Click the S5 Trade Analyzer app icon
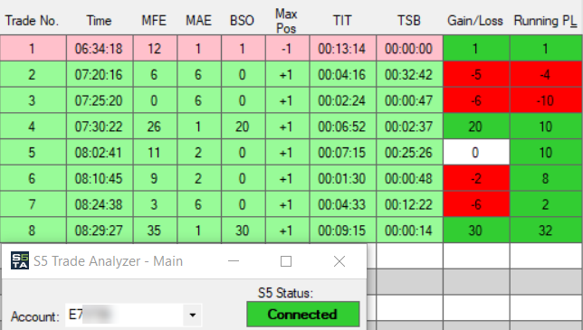This screenshot has height=330, width=583. click(x=20, y=260)
